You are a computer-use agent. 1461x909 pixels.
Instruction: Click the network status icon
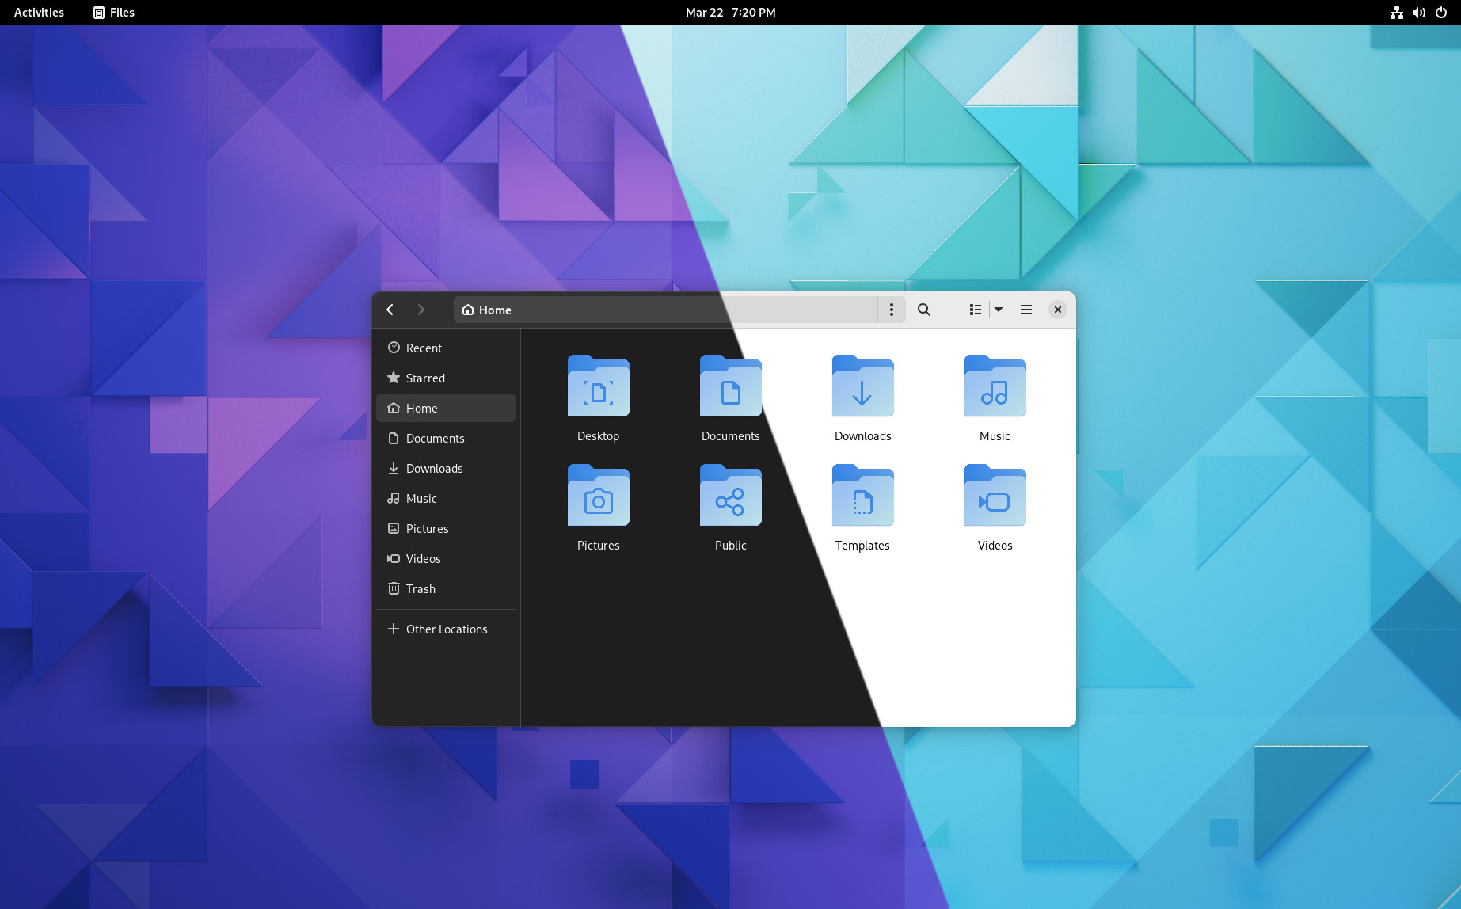[1397, 13]
